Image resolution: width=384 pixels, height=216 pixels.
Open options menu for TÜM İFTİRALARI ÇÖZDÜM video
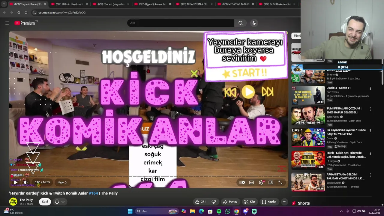tap(370, 109)
